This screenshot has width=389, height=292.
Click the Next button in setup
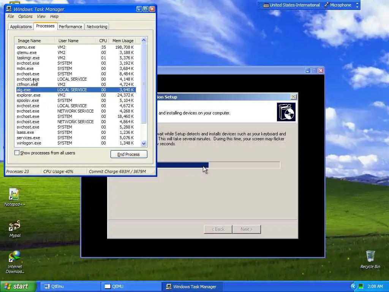pyautogui.click(x=246, y=229)
